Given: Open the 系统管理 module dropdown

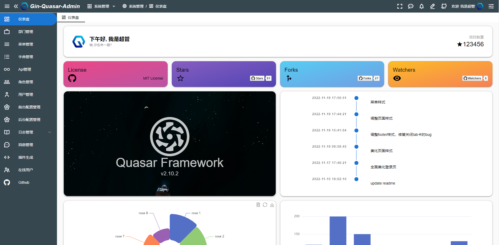Looking at the screenshot, I should pyautogui.click(x=101, y=6).
